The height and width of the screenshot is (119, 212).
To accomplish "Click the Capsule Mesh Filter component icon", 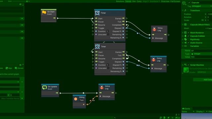I will pyautogui.click(x=185, y=24).
